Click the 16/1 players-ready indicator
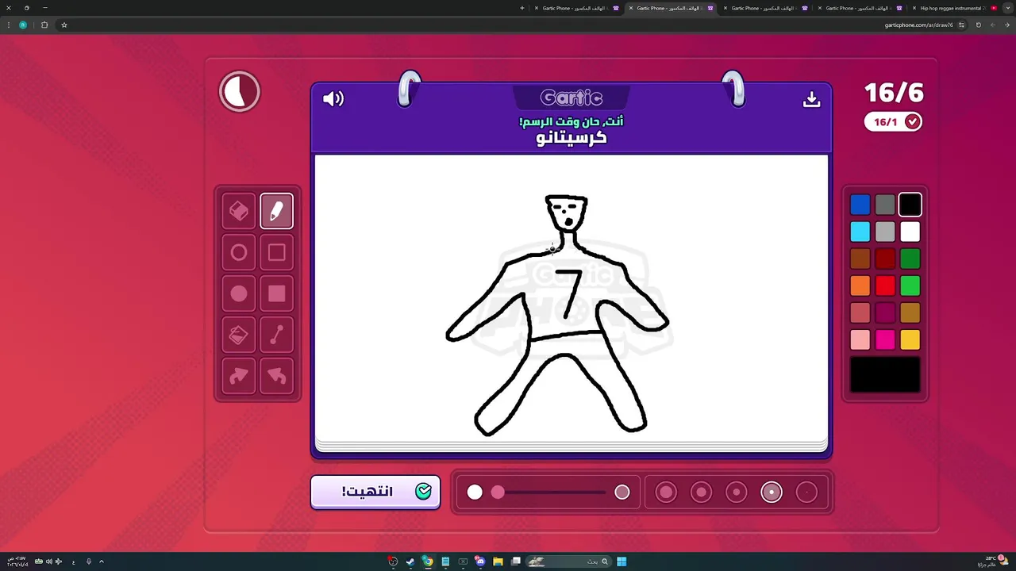The height and width of the screenshot is (571, 1016). pos(893,122)
